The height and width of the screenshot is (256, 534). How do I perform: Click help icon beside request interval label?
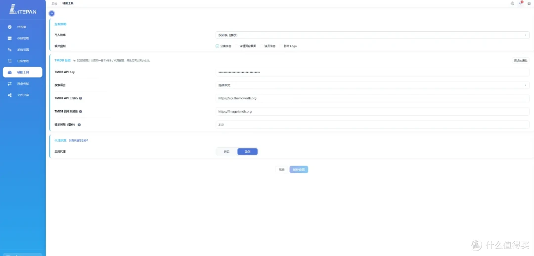pos(79,125)
